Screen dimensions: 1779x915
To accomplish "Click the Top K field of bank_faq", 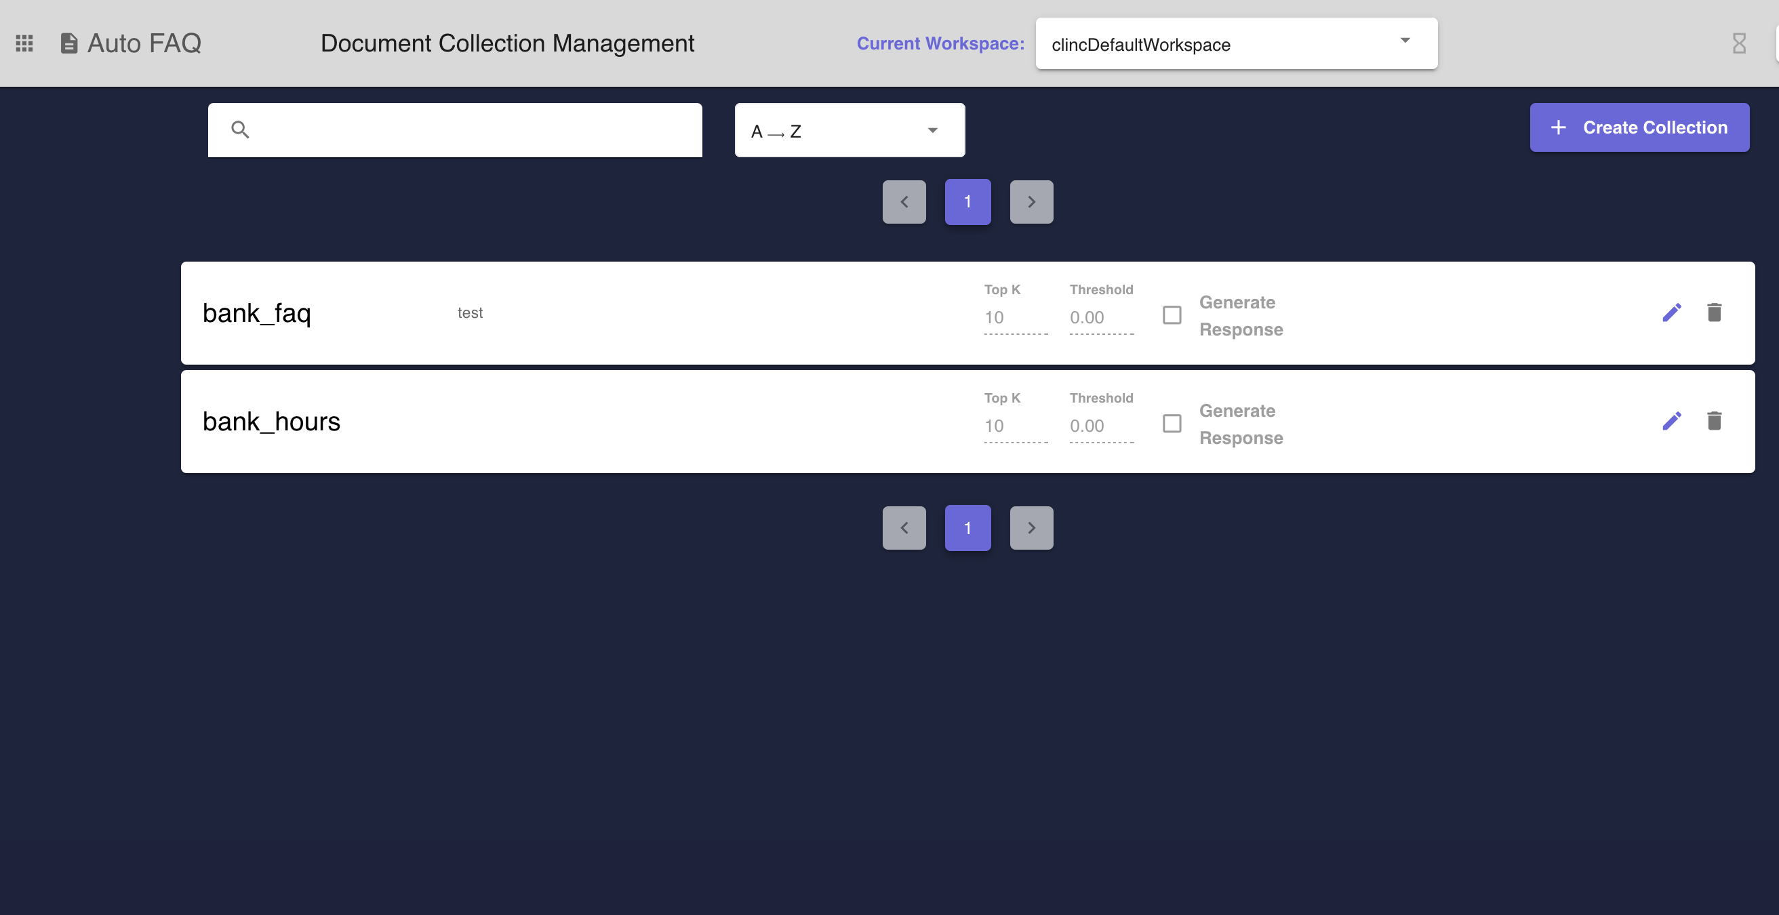I will click(x=1015, y=319).
